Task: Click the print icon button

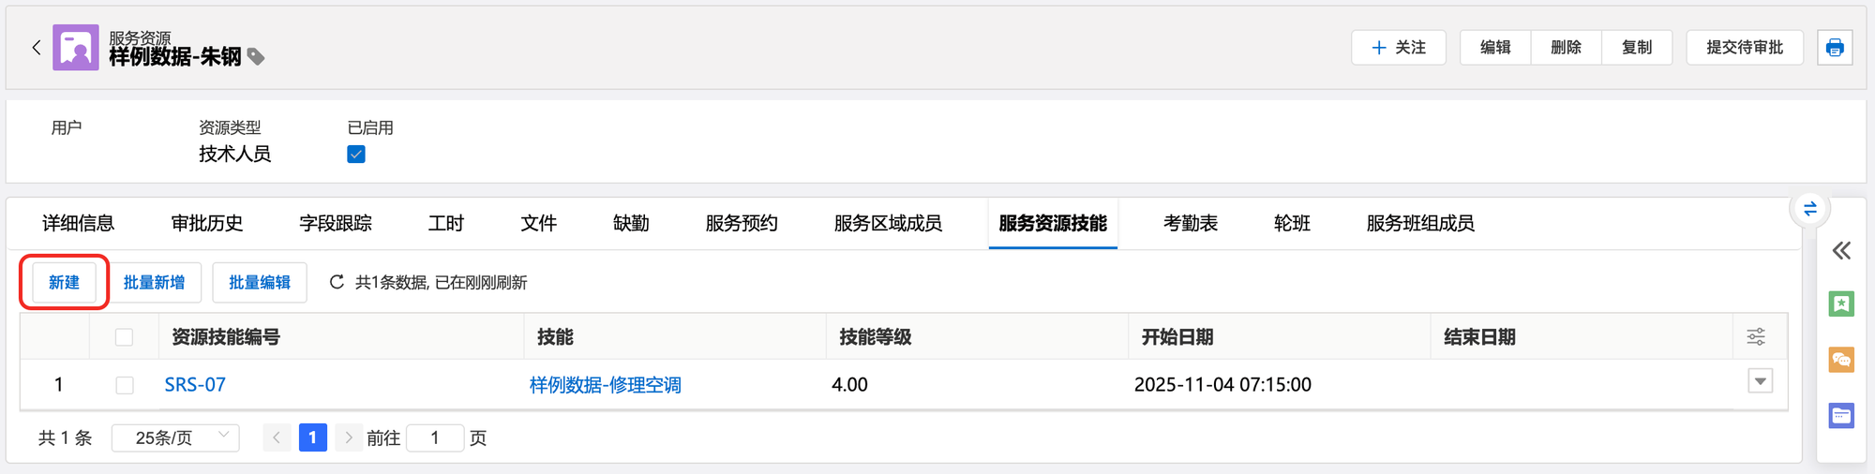Action: tap(1835, 47)
